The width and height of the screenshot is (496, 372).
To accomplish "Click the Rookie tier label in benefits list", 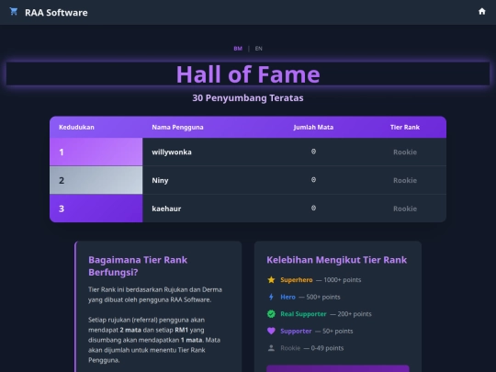I will click(x=290, y=348).
